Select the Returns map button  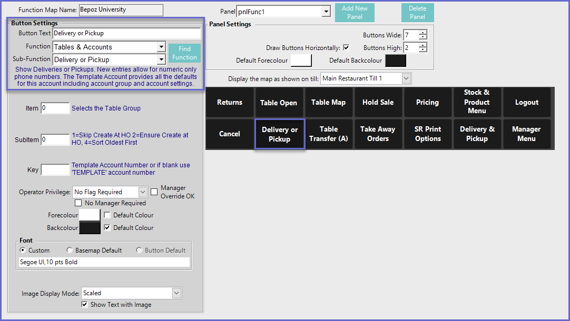pos(229,103)
